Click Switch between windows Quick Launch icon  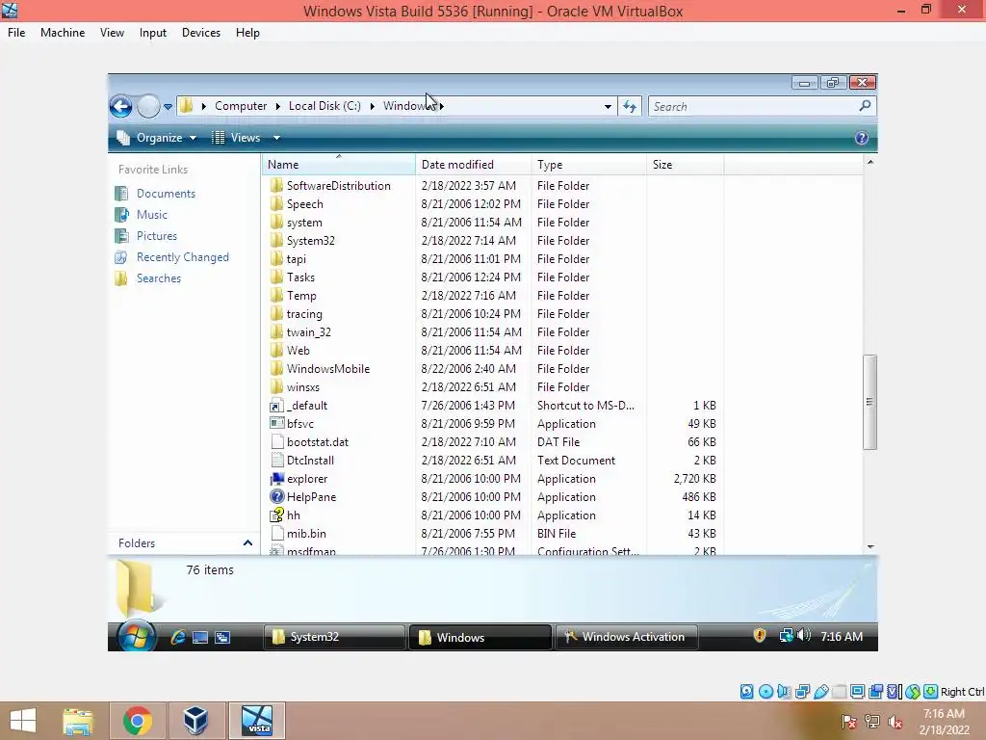222,638
